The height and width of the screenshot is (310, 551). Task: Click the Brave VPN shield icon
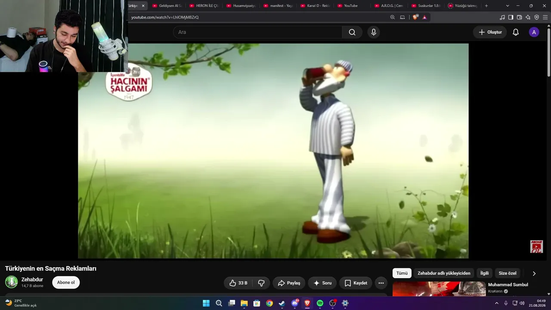click(x=537, y=17)
